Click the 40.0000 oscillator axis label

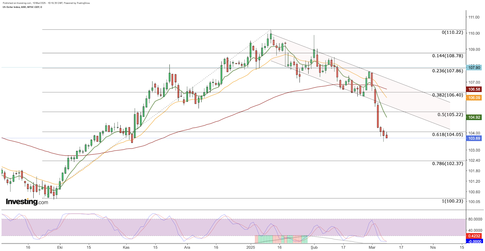coord(475,230)
